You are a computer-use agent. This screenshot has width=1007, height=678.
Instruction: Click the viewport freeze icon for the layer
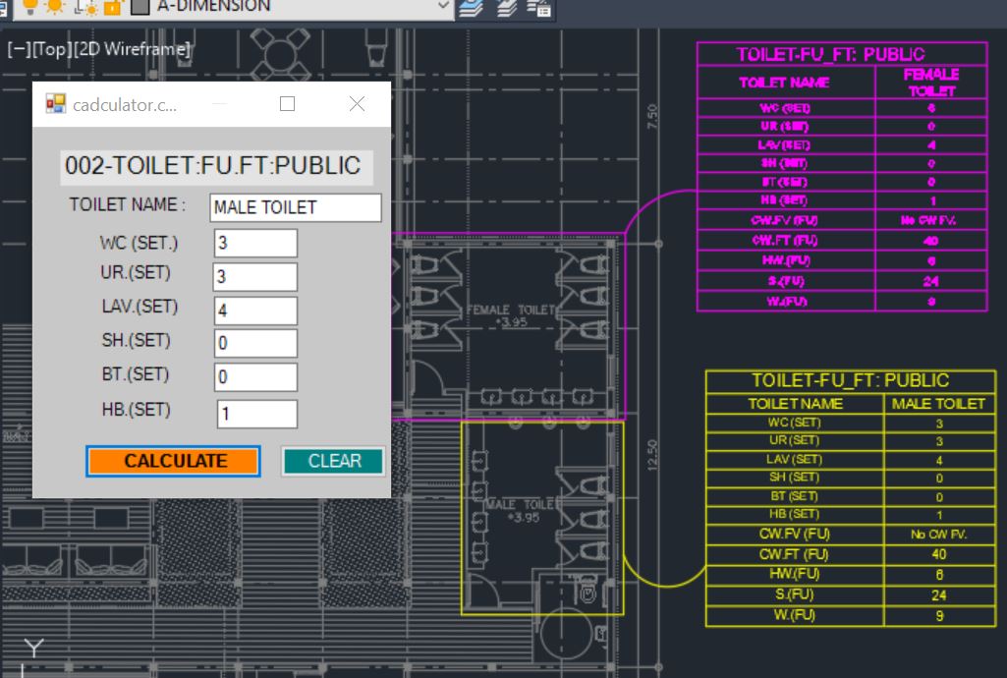point(85,7)
